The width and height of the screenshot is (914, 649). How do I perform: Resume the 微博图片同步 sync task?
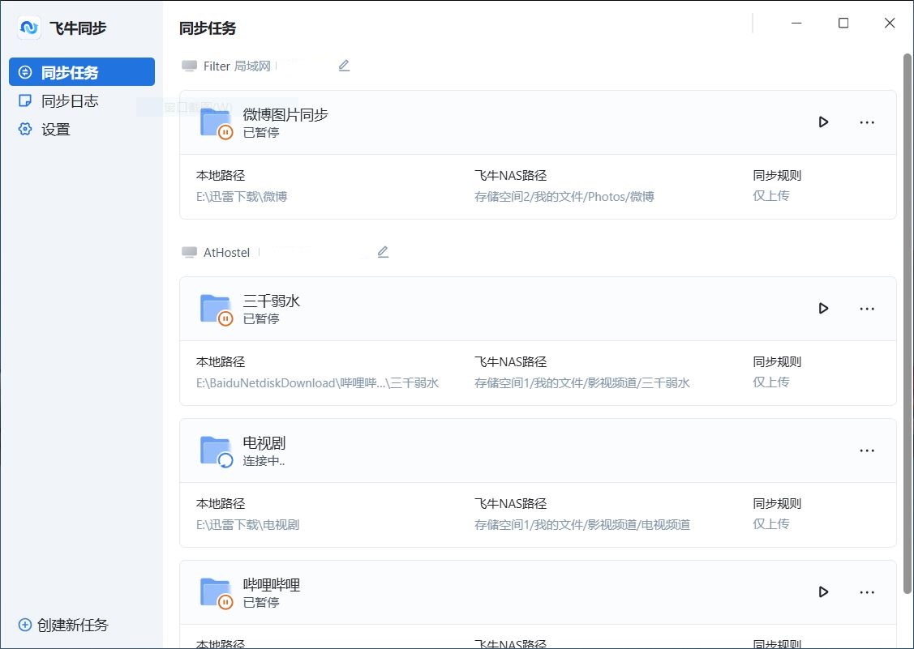tap(823, 122)
